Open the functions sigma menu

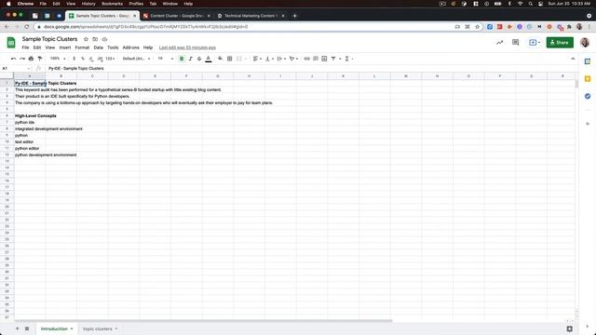pyautogui.click(x=347, y=59)
